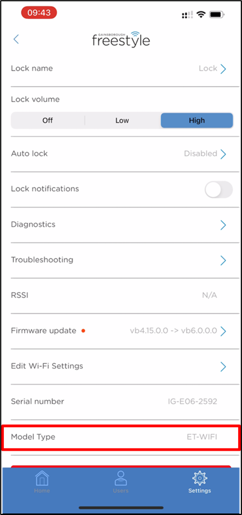The width and height of the screenshot is (242, 515).
Task: Tap the battery status icon
Action: (x=217, y=14)
